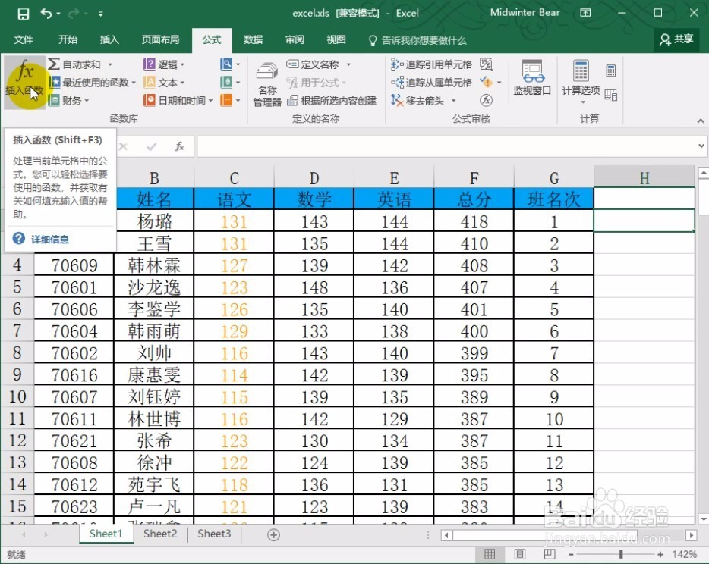709x564 pixels.
Task: Click the 详细信息 link in tooltip
Action: click(x=50, y=240)
